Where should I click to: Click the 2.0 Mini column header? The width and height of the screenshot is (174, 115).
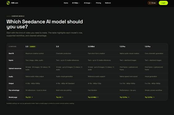point(91,46)
